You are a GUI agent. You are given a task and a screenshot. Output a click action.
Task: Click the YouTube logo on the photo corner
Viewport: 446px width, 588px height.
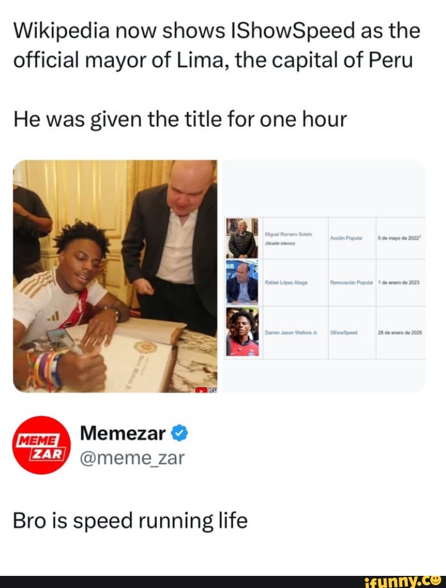pyautogui.click(x=201, y=390)
